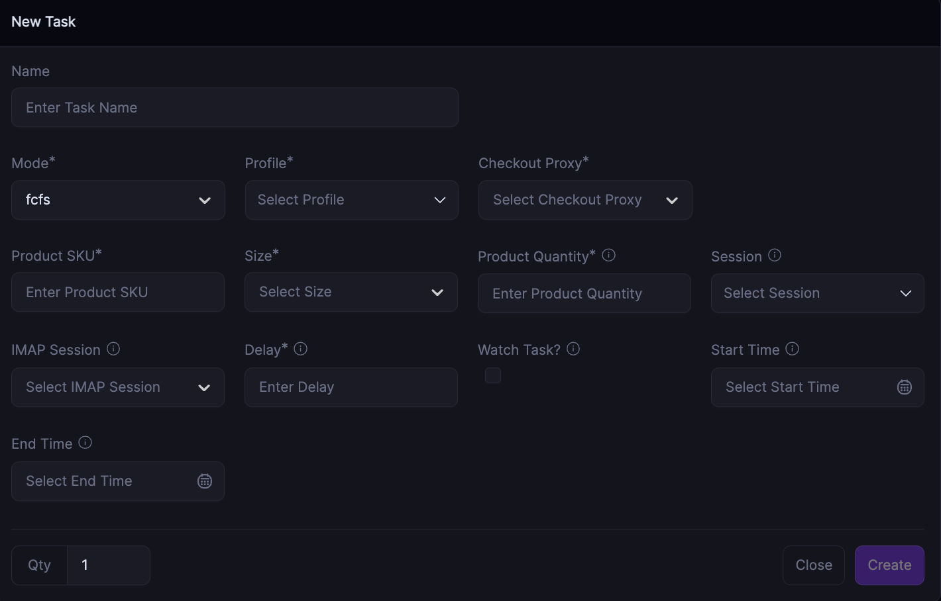This screenshot has width=941, height=601.
Task: Click info icon beside Start Time label
Action: coord(792,349)
